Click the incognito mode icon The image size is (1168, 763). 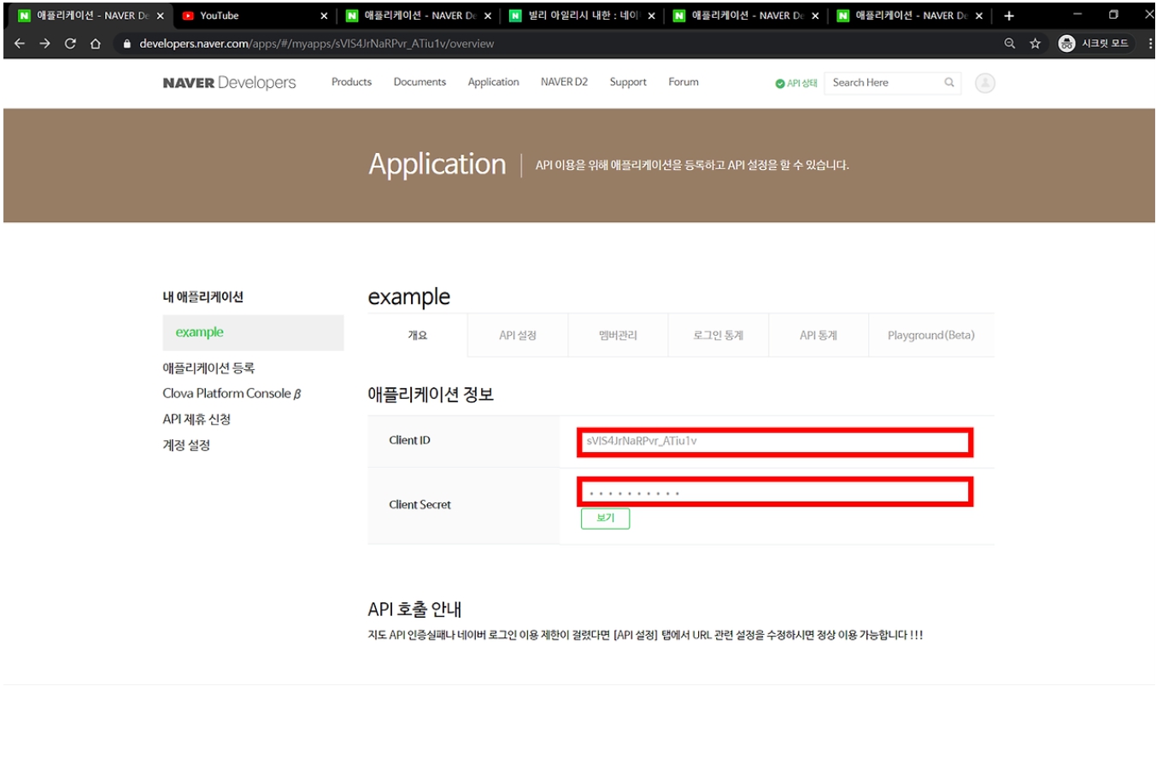pos(1066,44)
